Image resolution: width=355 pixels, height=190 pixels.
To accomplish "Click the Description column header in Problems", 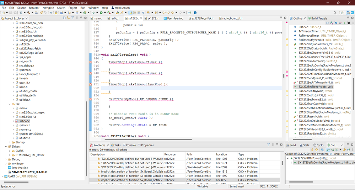I will click(127, 154).
